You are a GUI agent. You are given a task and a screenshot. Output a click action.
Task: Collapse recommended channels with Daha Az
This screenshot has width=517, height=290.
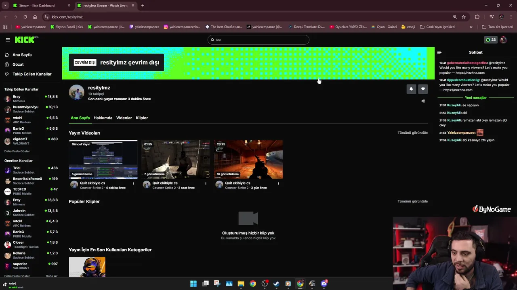point(52,276)
